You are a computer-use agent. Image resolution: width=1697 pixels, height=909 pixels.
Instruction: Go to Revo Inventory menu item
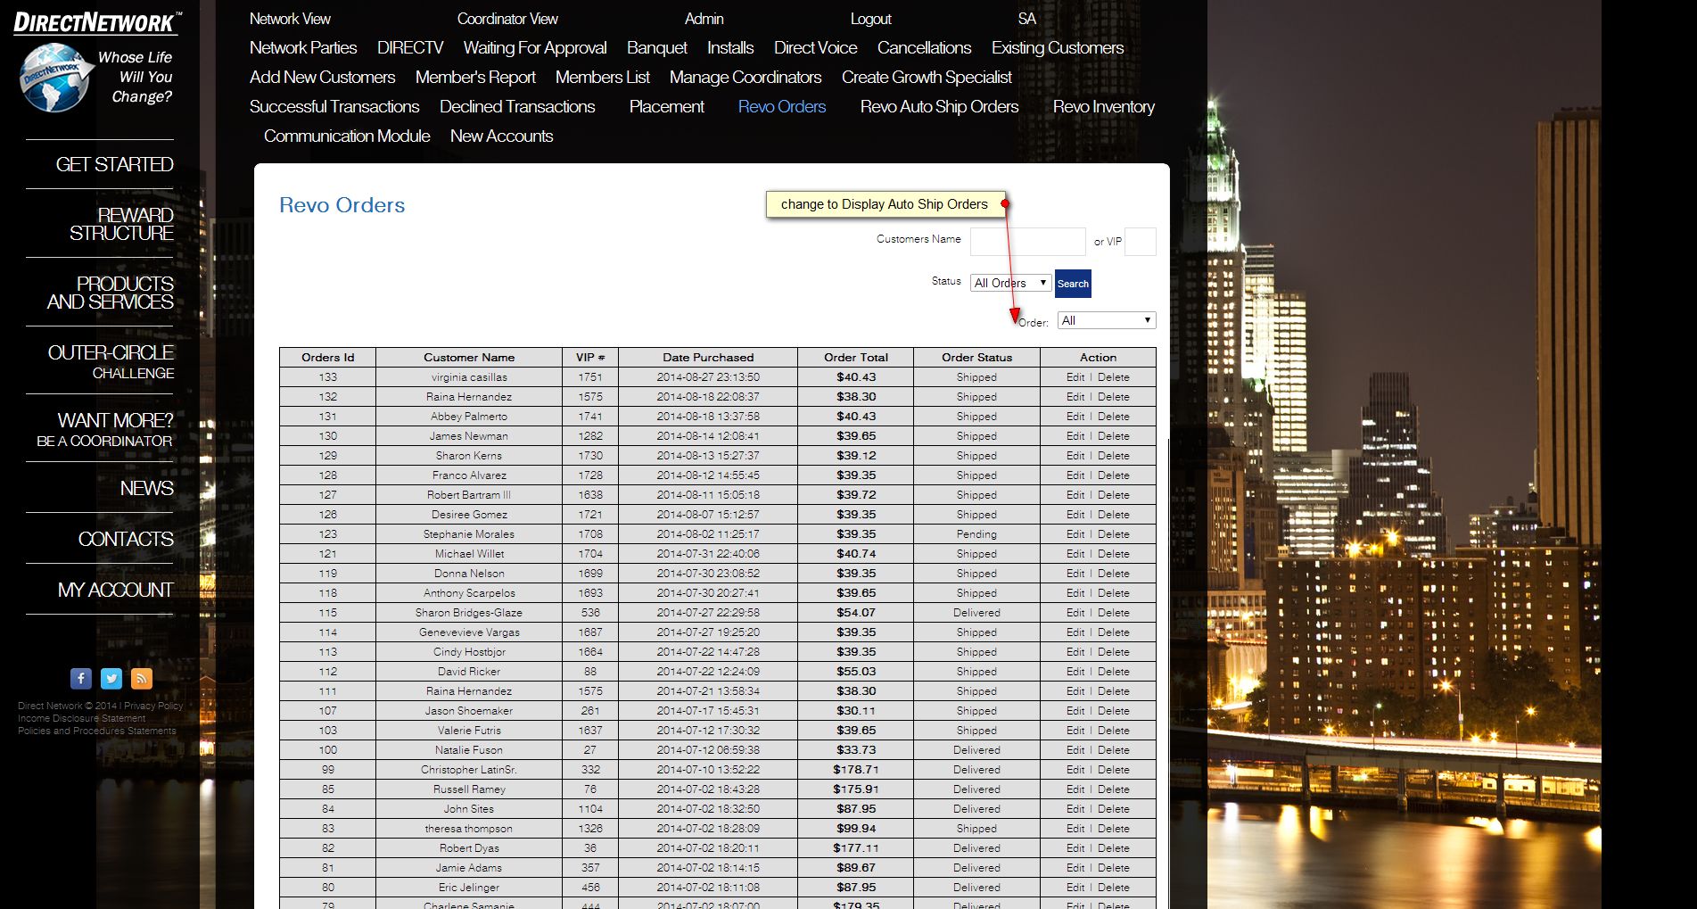1103,107
